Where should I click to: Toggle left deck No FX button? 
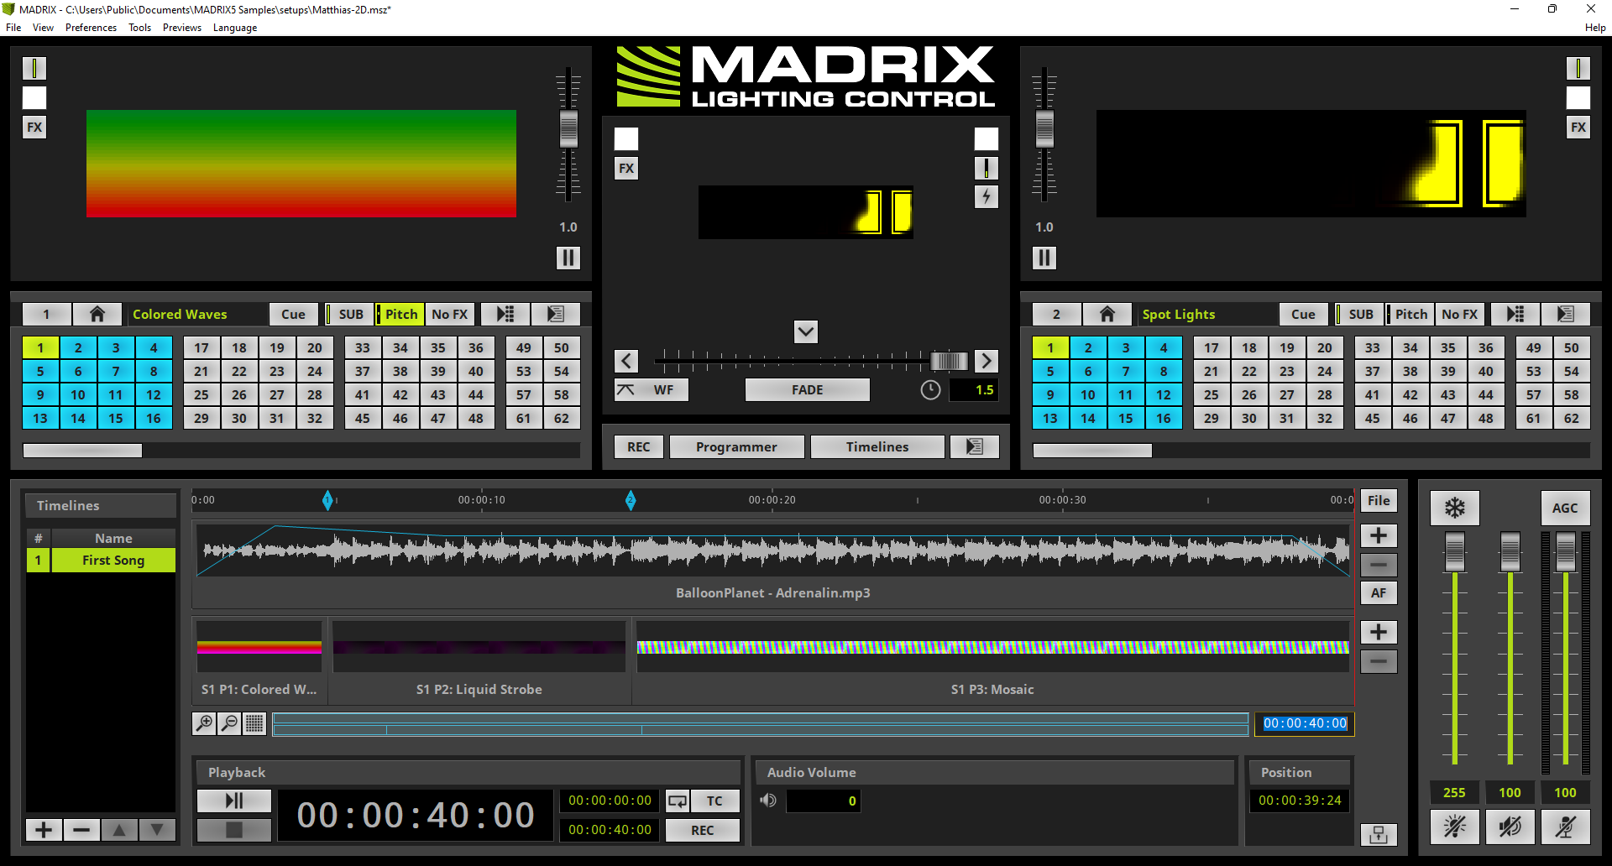450,314
